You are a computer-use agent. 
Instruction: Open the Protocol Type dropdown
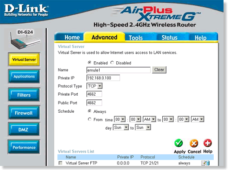(94, 86)
